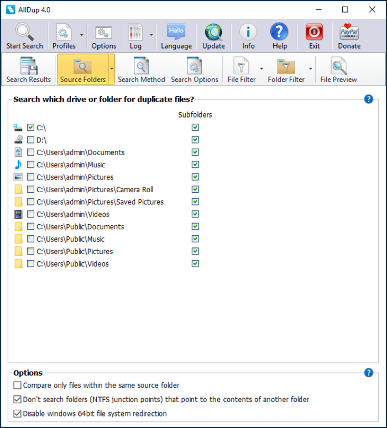Toggle Subfolders checkbox for admin\Music row
This screenshot has width=387, height=428.
(195, 165)
